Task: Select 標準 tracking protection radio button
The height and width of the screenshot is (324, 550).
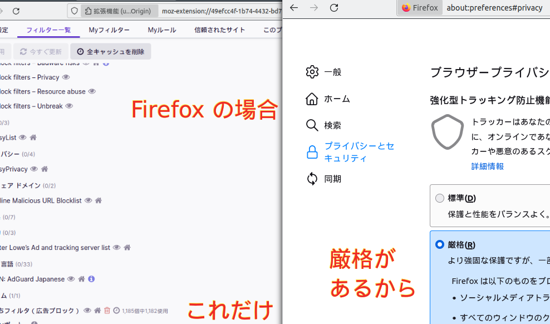Action: click(440, 198)
